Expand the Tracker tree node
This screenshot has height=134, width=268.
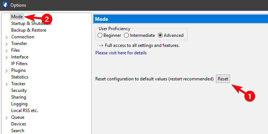tap(6, 84)
